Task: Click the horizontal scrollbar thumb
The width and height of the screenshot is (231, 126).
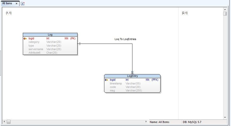Action: [9, 122]
